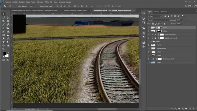Select the Capa 3 layer thumbnail
Screen dimensions: 197x111
[x=153, y=62]
